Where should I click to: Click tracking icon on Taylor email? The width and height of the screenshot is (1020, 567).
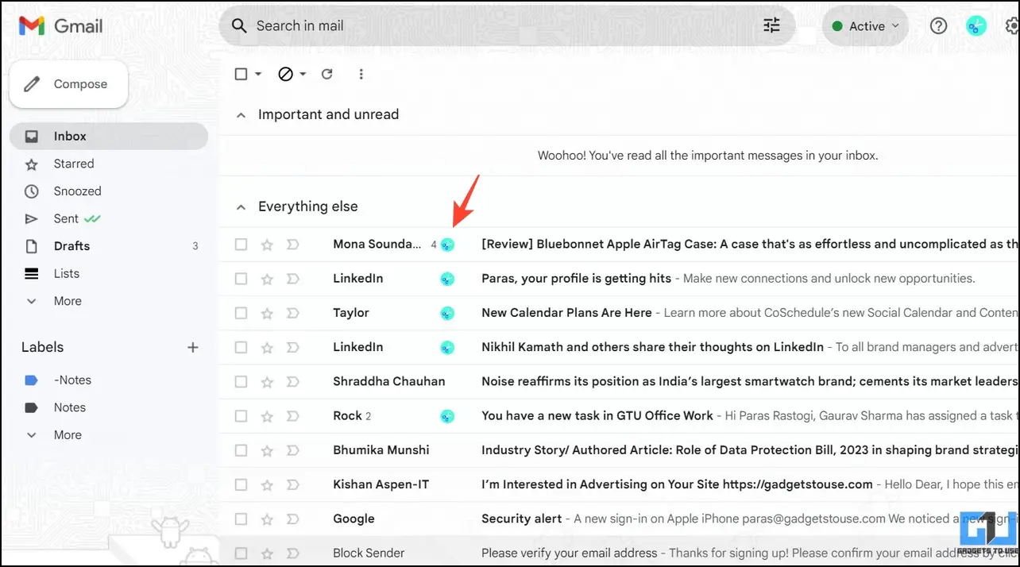(x=447, y=313)
